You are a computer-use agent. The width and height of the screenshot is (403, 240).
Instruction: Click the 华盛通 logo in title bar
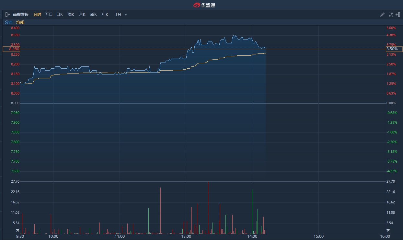pos(204,5)
